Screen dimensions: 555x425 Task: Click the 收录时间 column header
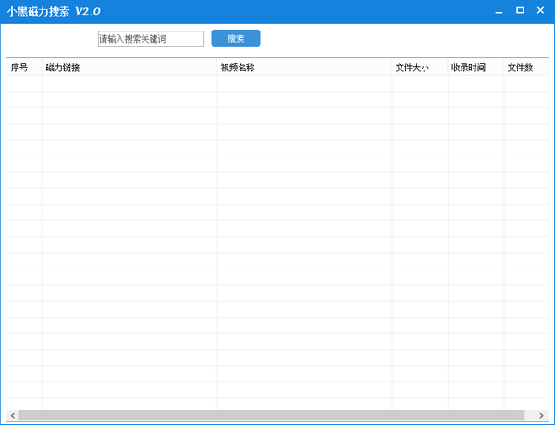[x=475, y=68]
